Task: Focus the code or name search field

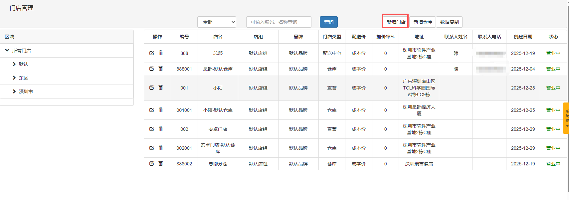Action: click(x=279, y=22)
